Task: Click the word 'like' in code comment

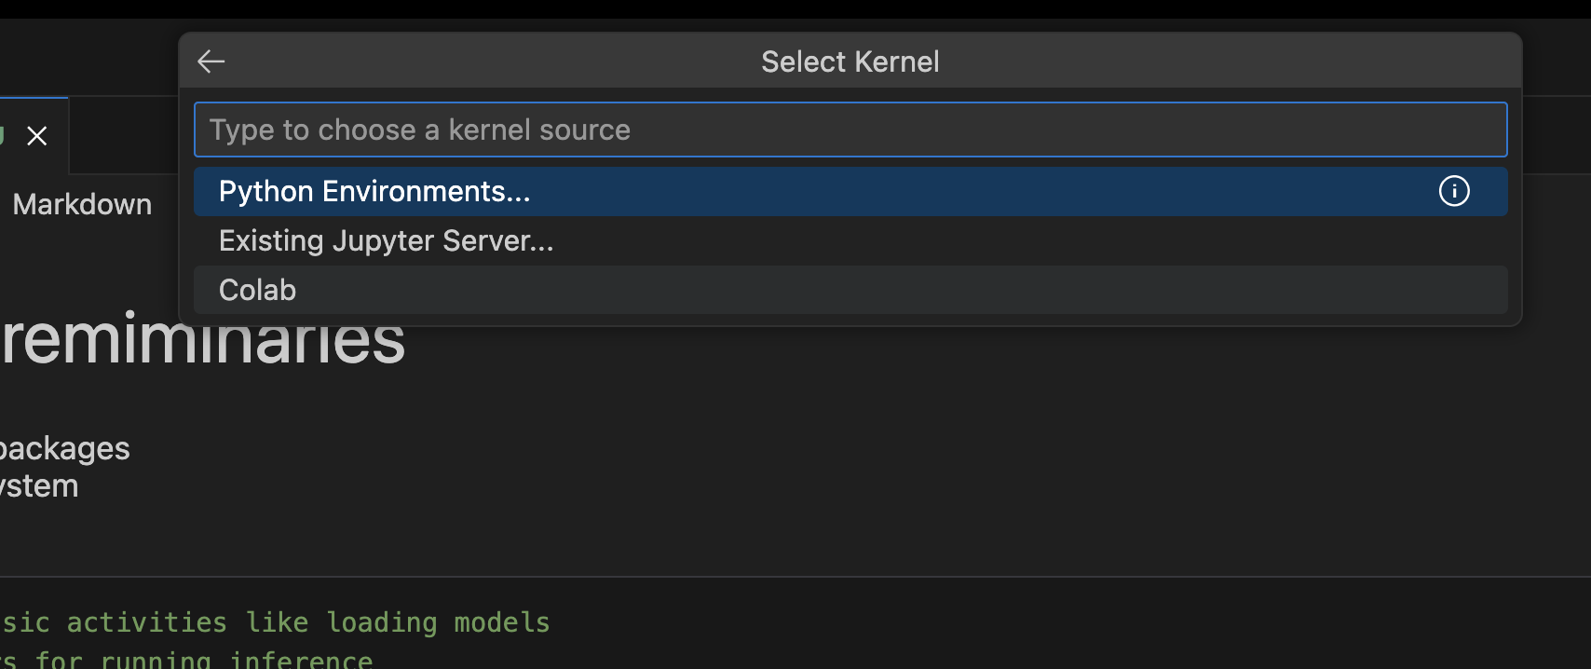Action: point(277,622)
